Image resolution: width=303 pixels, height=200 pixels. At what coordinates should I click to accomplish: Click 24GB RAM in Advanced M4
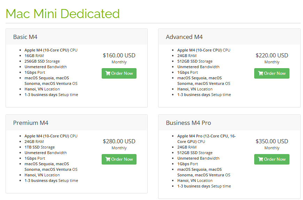click(187, 56)
